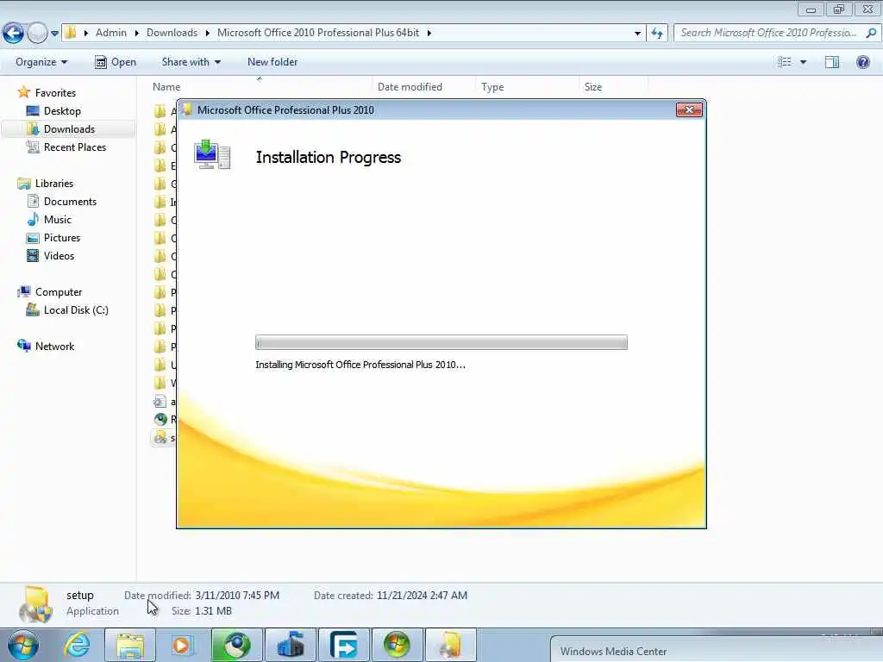Click the installation progress bar
The height and width of the screenshot is (662, 883).
tap(441, 342)
